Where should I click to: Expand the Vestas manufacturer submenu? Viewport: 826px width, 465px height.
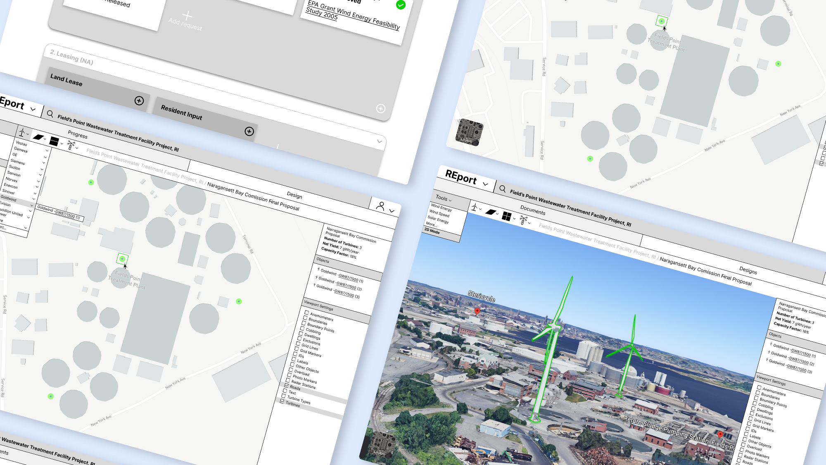click(47, 151)
